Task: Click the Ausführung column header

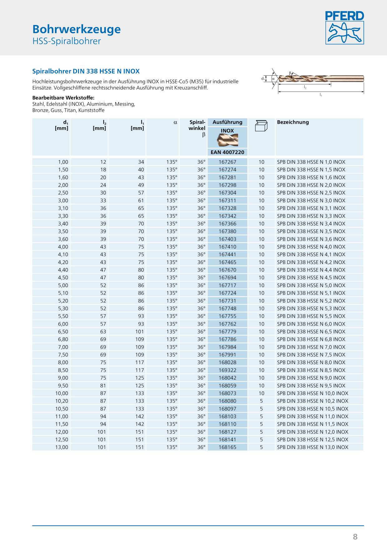Action: click(x=228, y=122)
